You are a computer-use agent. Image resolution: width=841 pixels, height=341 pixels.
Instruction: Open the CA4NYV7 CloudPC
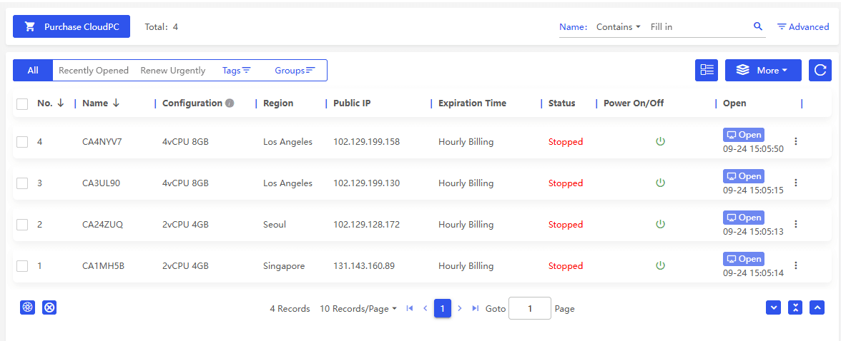(x=744, y=135)
